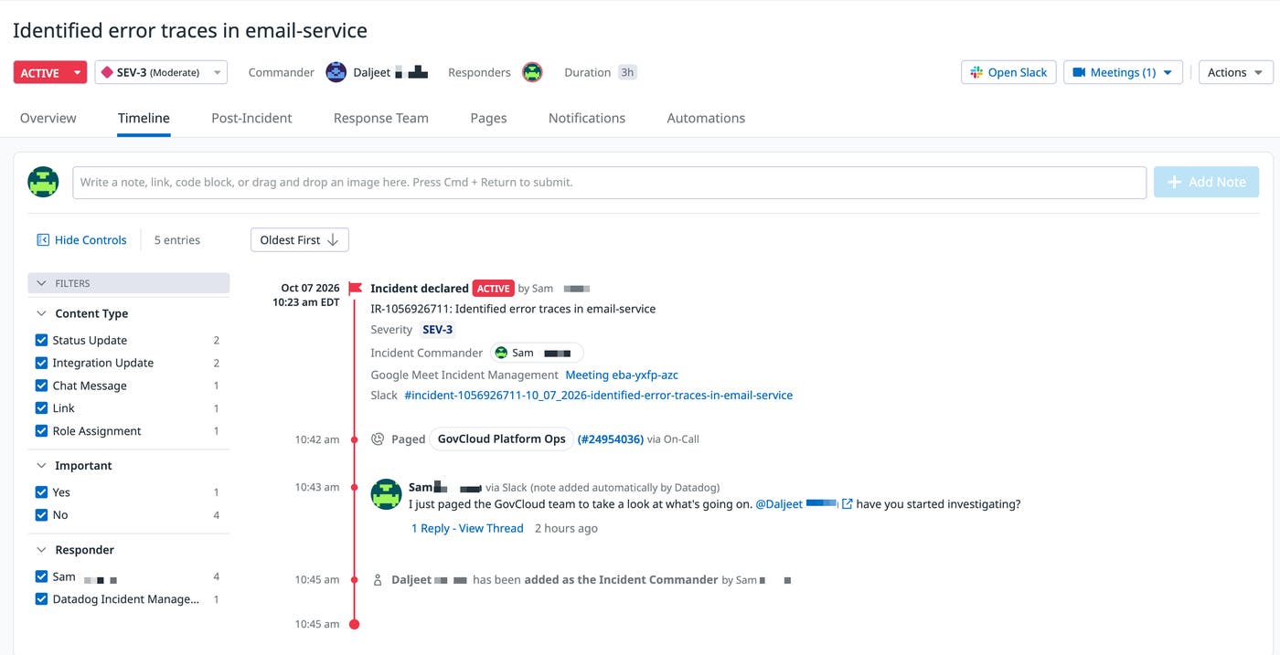Open the Meetings (1) dropdown
Screen dimensions: 1280x655
pyautogui.click(x=1123, y=72)
